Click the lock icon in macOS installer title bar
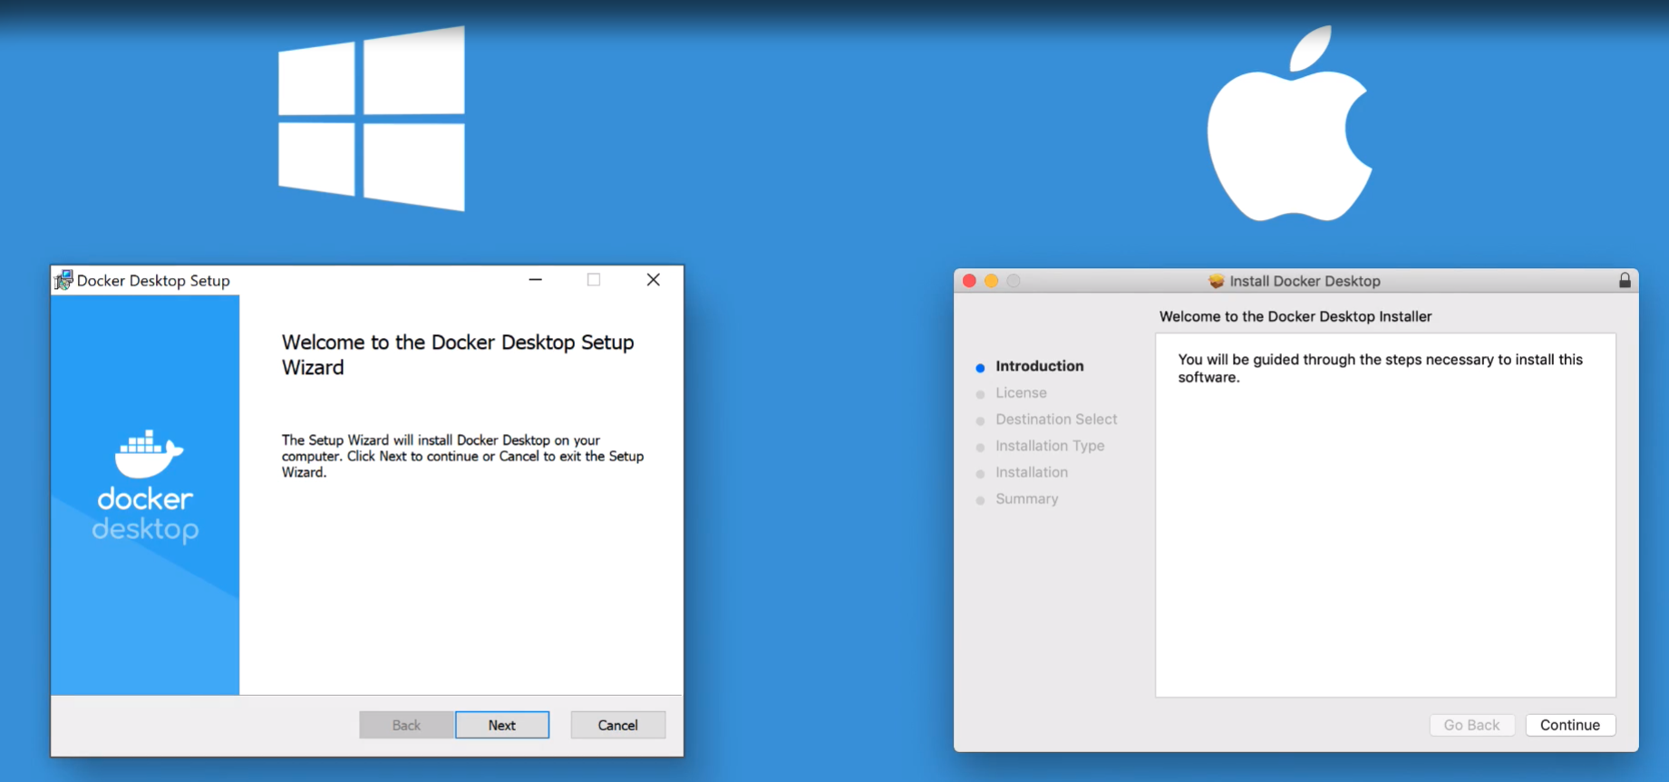This screenshot has width=1669, height=782. [1625, 281]
